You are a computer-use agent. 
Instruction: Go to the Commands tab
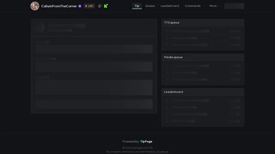coord(192,6)
